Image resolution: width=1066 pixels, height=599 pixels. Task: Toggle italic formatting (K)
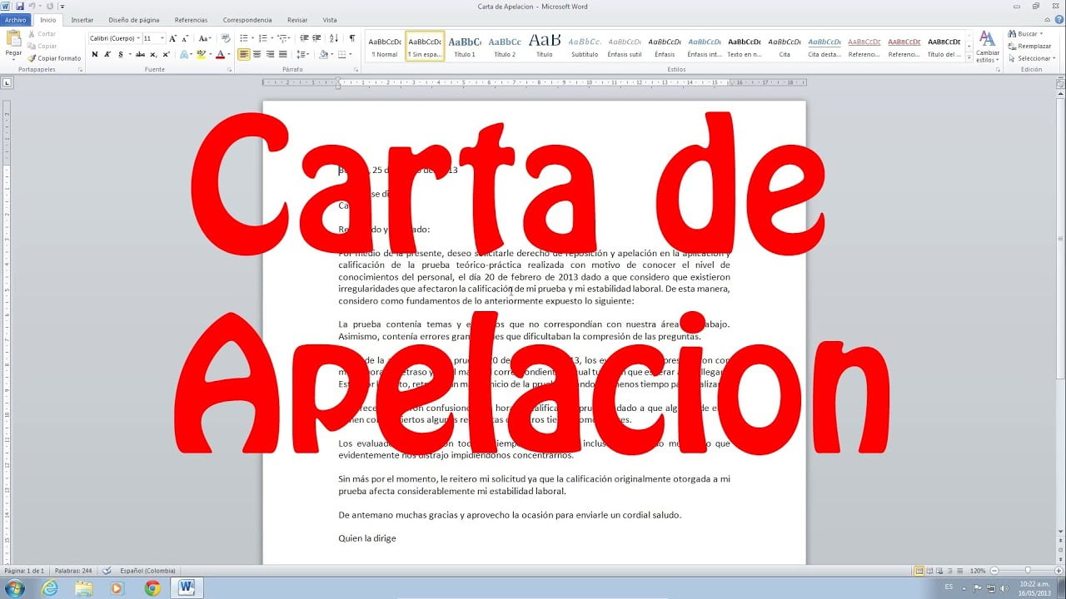(107, 54)
